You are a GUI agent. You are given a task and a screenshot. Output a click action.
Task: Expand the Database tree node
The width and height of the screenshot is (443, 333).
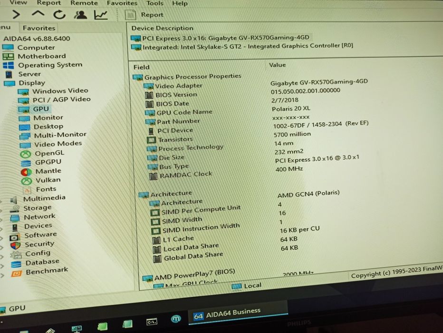tap(2, 266)
